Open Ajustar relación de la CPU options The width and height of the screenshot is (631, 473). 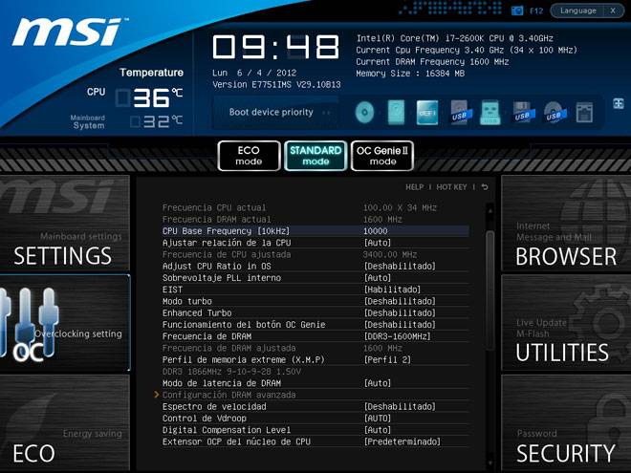point(315,243)
